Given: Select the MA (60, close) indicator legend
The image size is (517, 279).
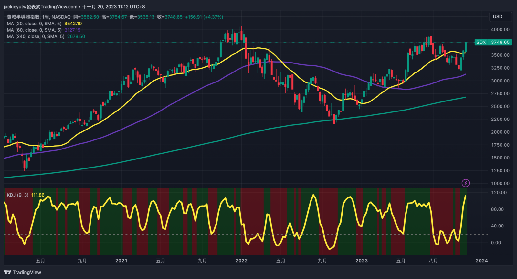Looking at the screenshot, I should tap(34, 30).
